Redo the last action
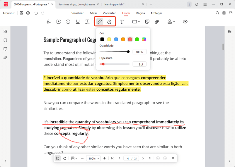 pyautogui.click(x=42, y=13)
